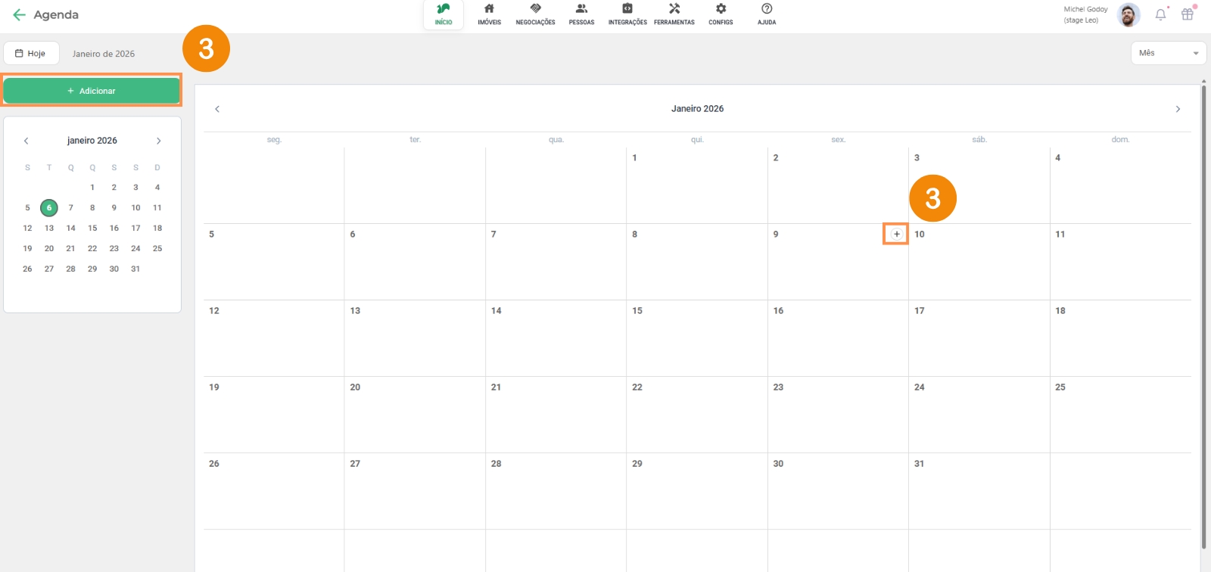The height and width of the screenshot is (572, 1211).
Task: Click the Hoje button
Action: coord(31,54)
